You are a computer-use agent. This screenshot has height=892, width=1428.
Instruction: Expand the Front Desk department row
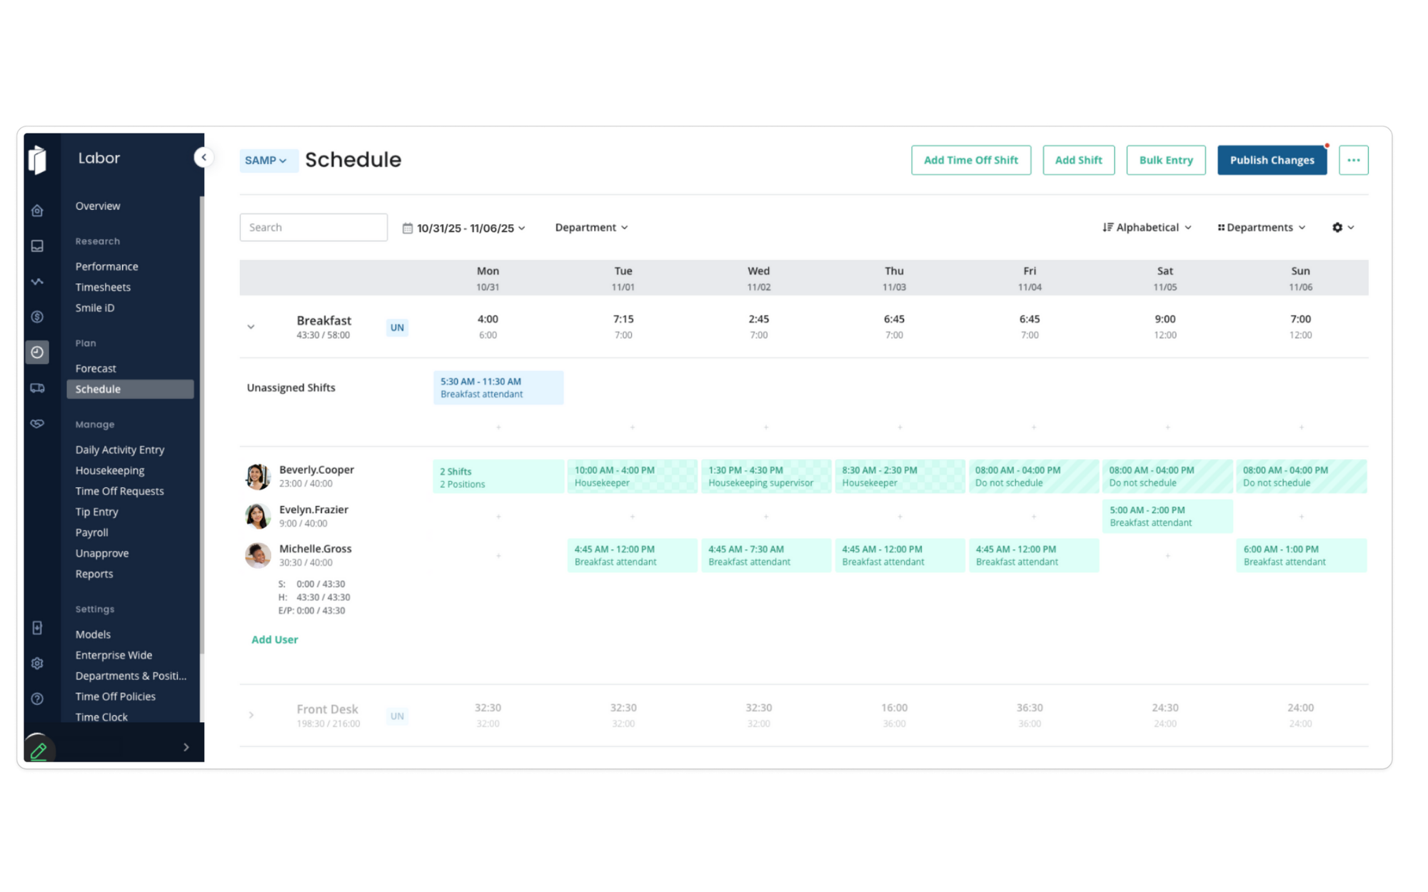(x=251, y=715)
